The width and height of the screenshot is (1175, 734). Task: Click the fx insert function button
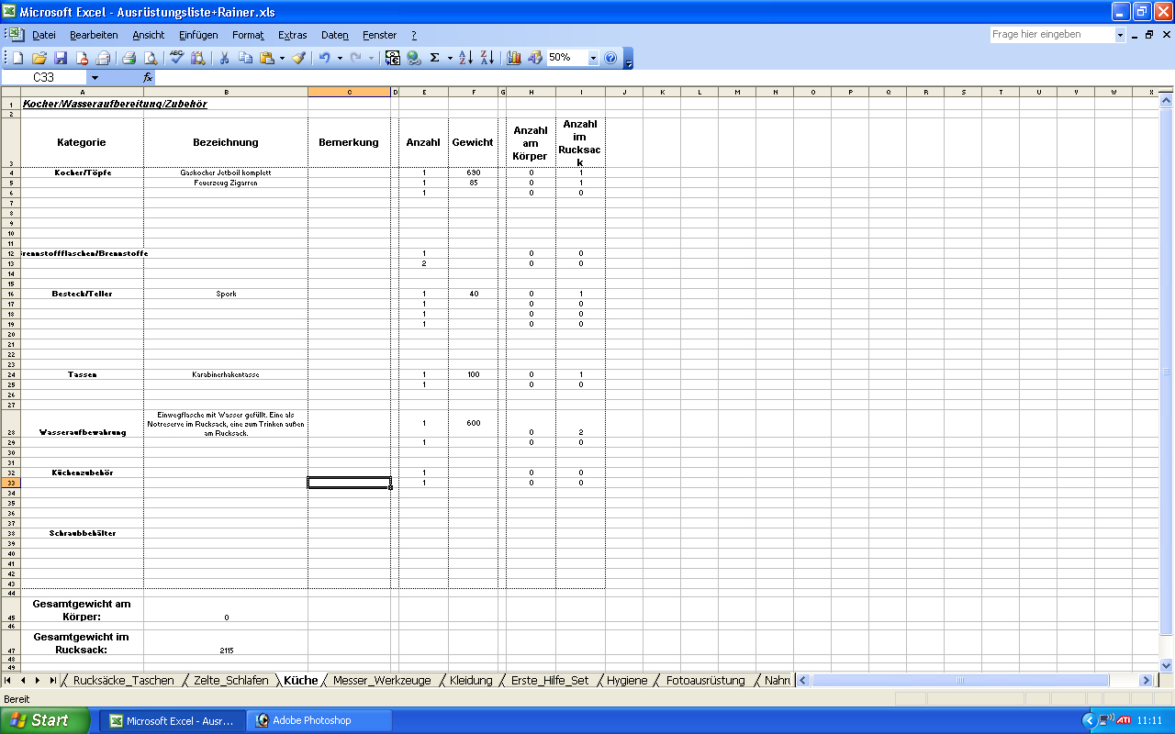tap(148, 78)
